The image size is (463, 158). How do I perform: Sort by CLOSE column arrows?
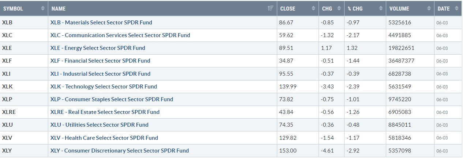tap(313, 8)
